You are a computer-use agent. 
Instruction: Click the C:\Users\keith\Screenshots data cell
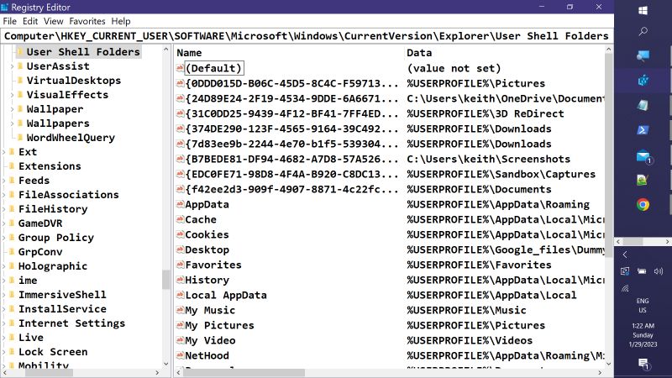click(488, 159)
